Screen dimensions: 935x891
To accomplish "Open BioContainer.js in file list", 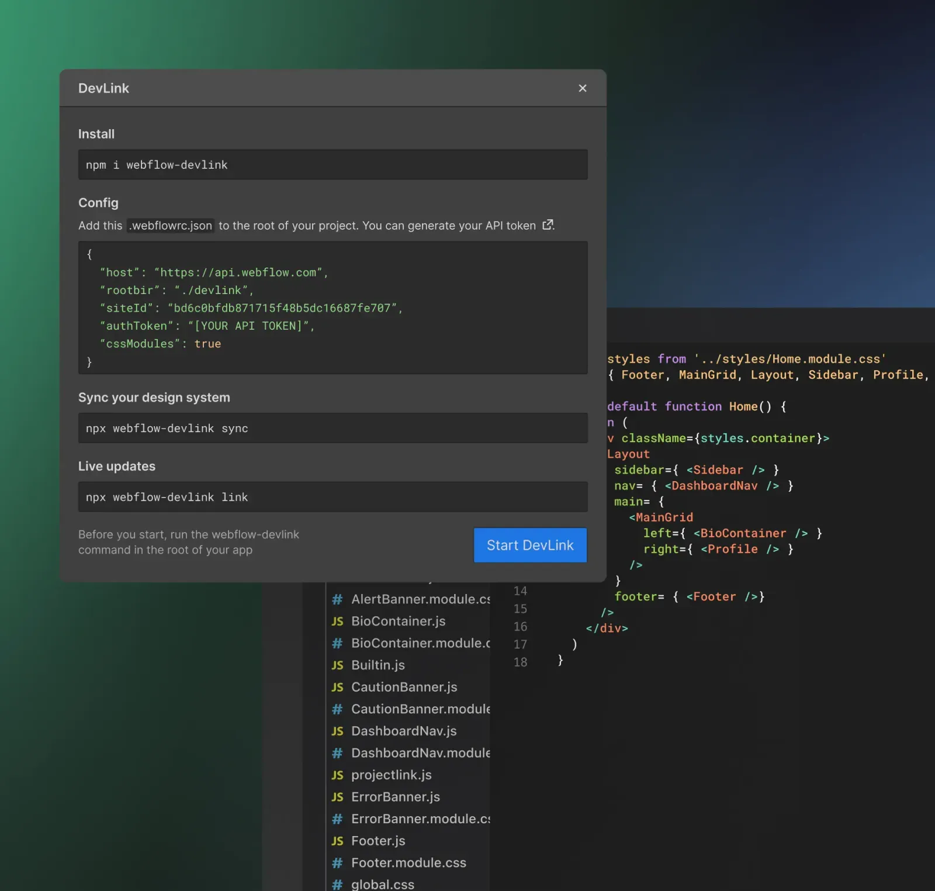I will coord(398,621).
